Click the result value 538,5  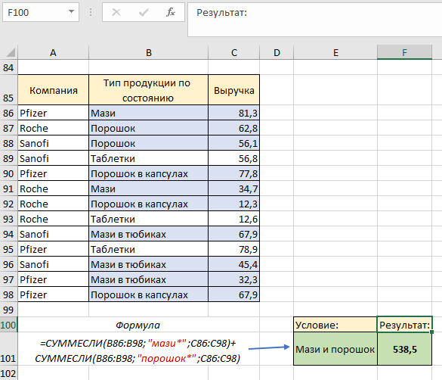pos(404,349)
